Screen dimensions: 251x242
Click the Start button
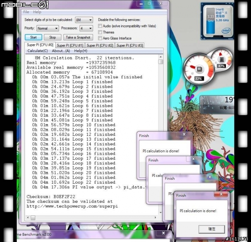[x=33, y=37]
